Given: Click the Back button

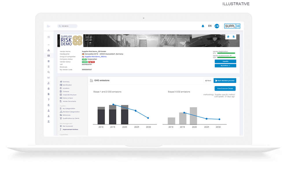Looking at the screenshot, I should point(208,80).
